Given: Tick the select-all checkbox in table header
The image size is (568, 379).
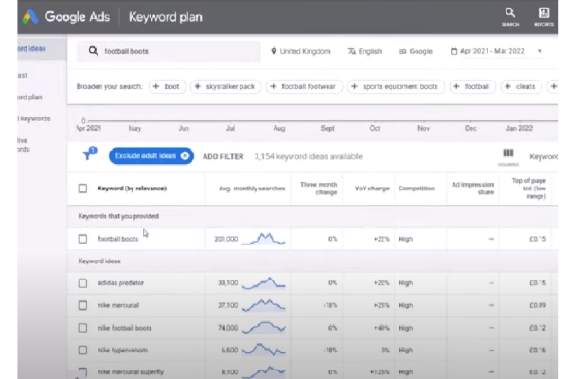Looking at the screenshot, I should (83, 188).
